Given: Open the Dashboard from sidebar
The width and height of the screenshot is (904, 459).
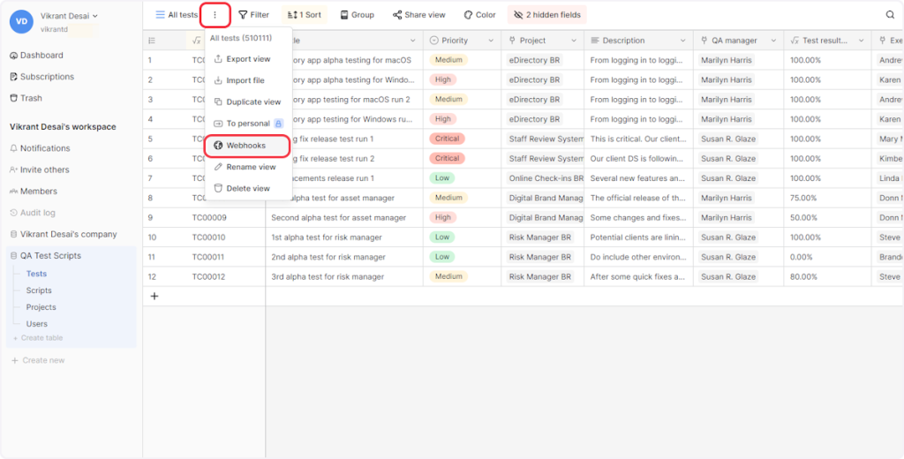Looking at the screenshot, I should point(41,56).
